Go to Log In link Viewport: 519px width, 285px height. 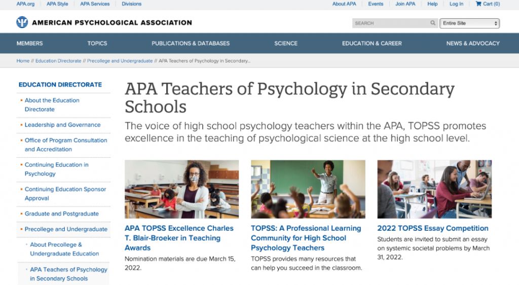tap(456, 4)
